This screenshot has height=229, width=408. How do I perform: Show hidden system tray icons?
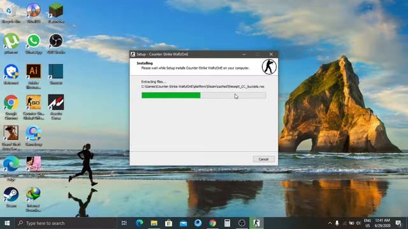click(x=330, y=223)
